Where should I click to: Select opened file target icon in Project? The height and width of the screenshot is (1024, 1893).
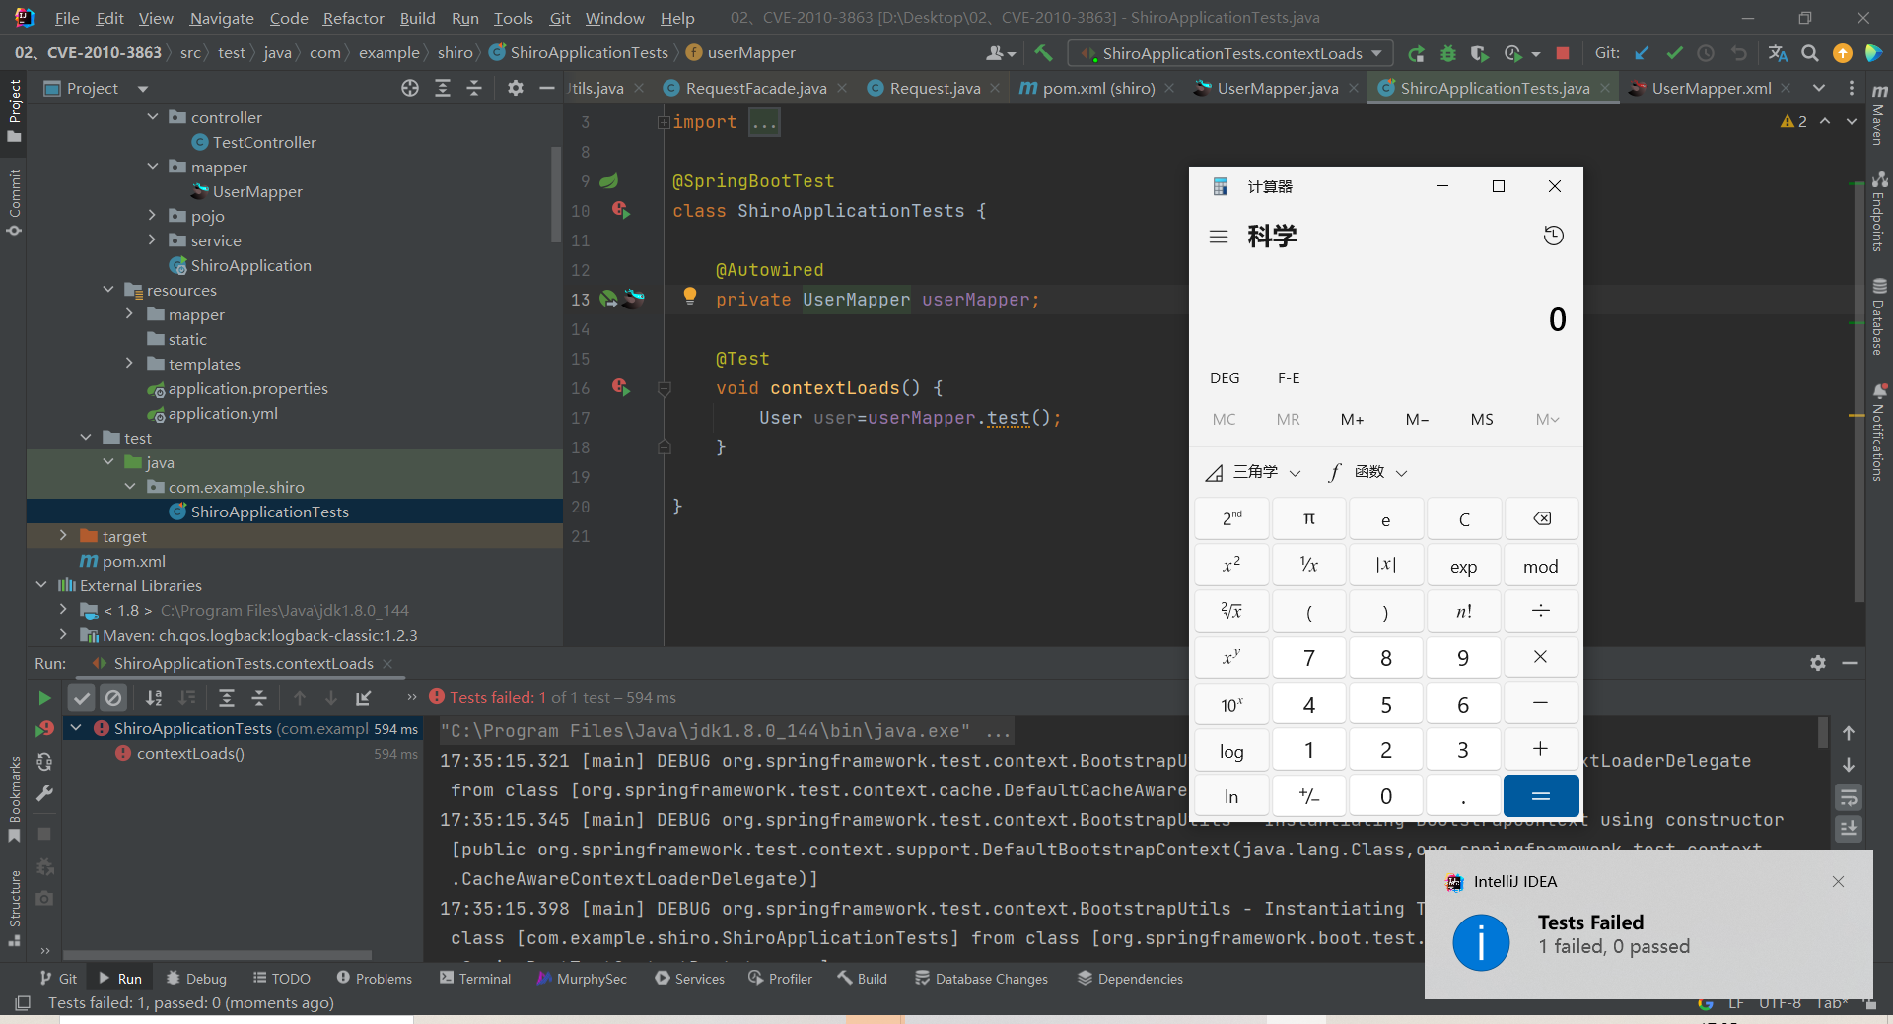410,88
